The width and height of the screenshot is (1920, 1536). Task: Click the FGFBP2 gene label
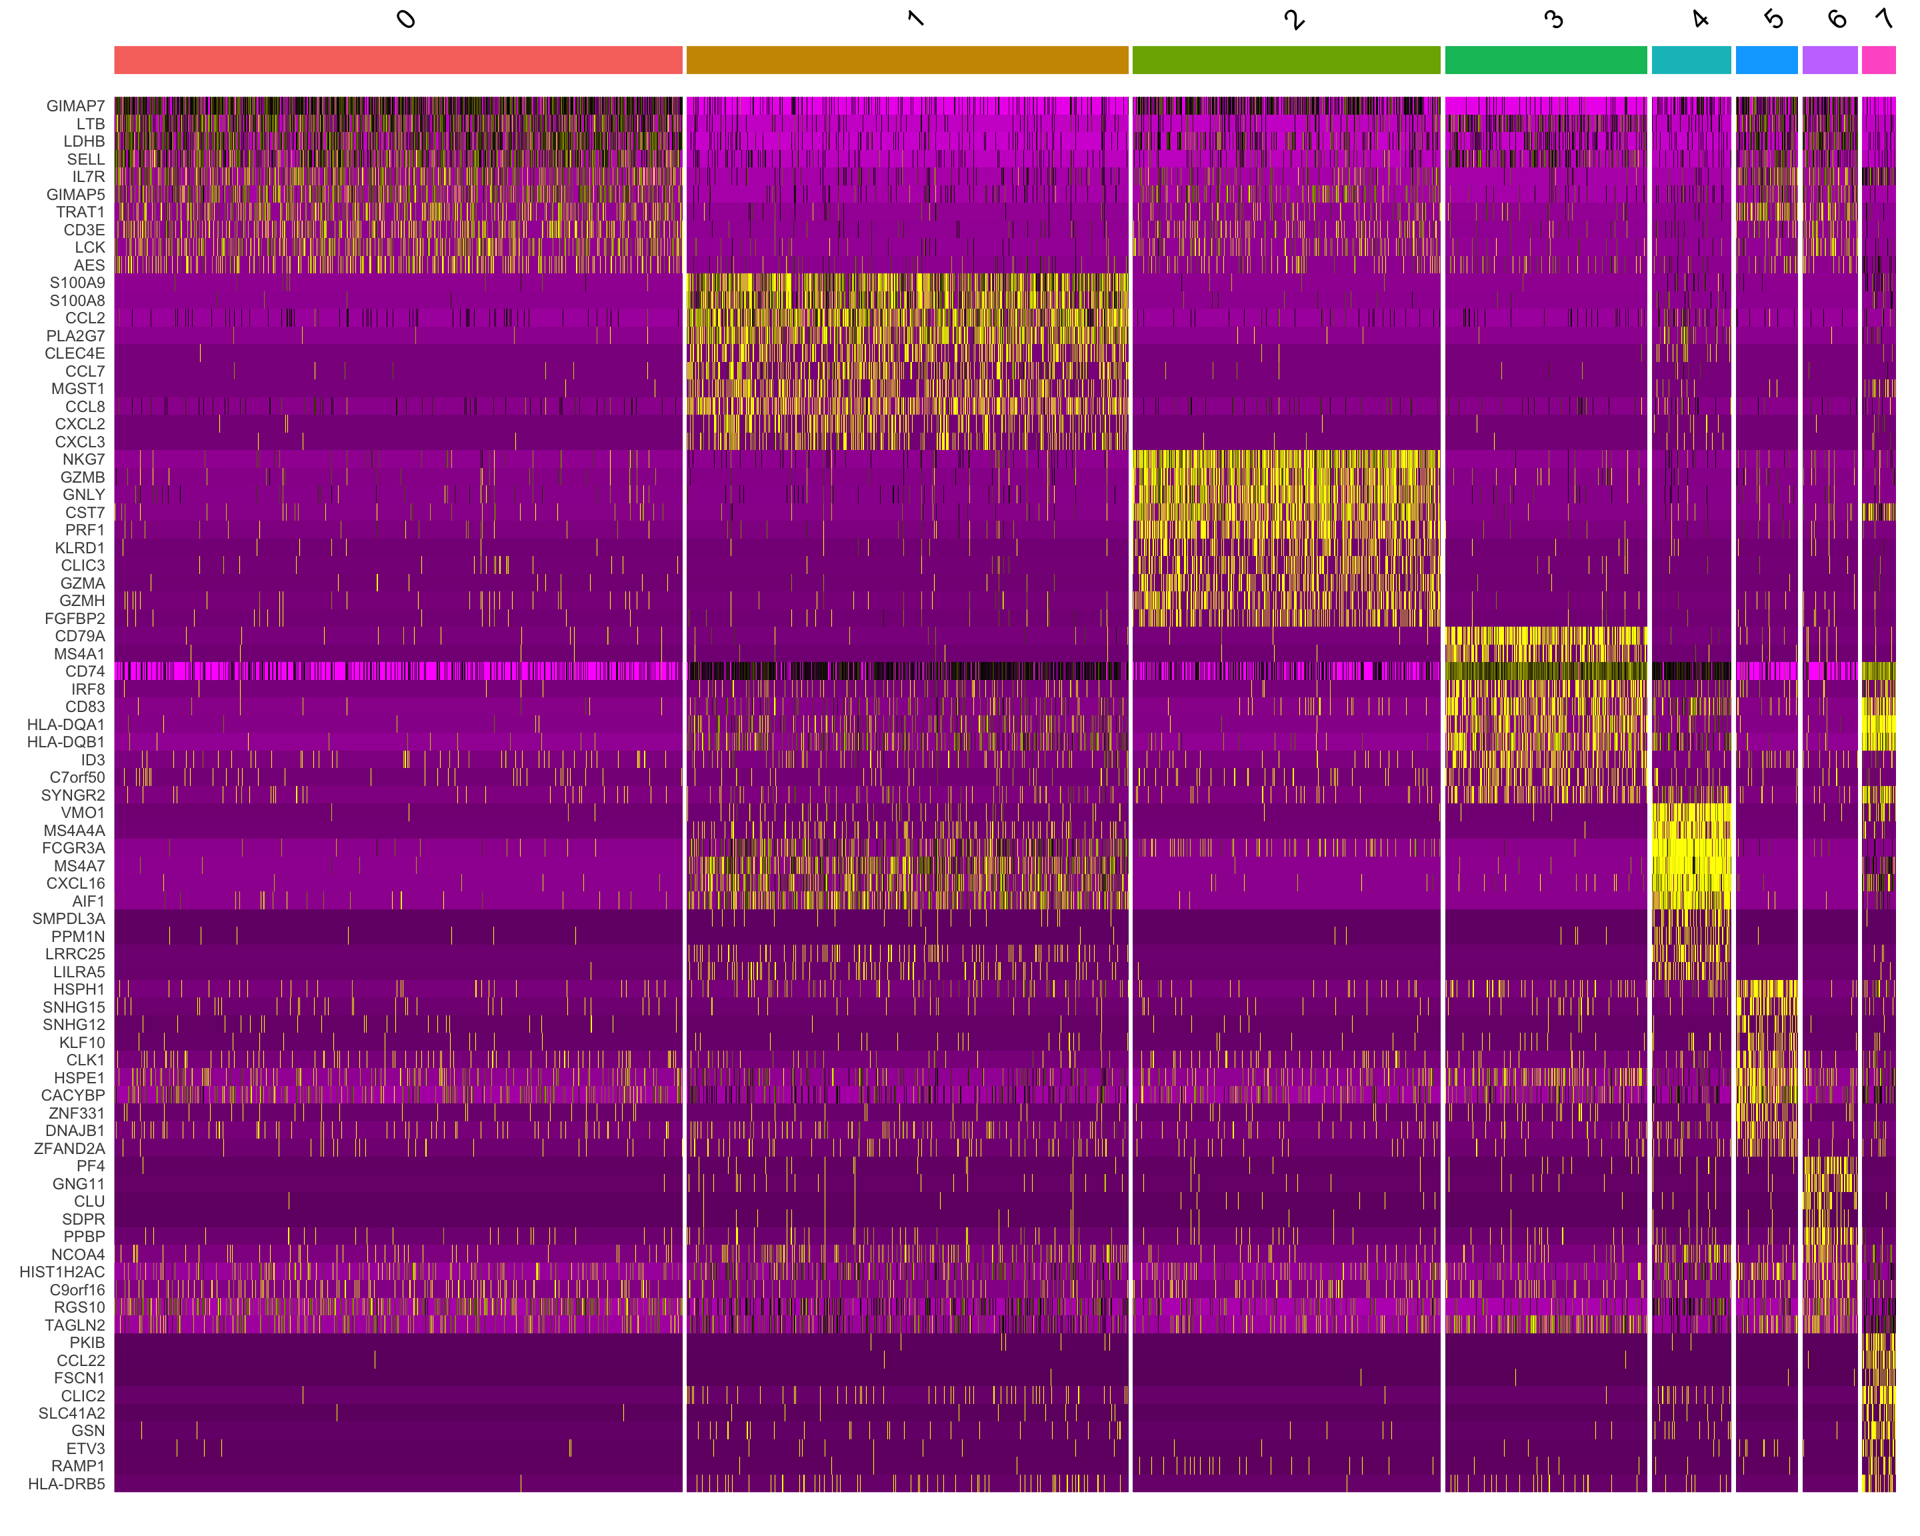(x=75, y=618)
